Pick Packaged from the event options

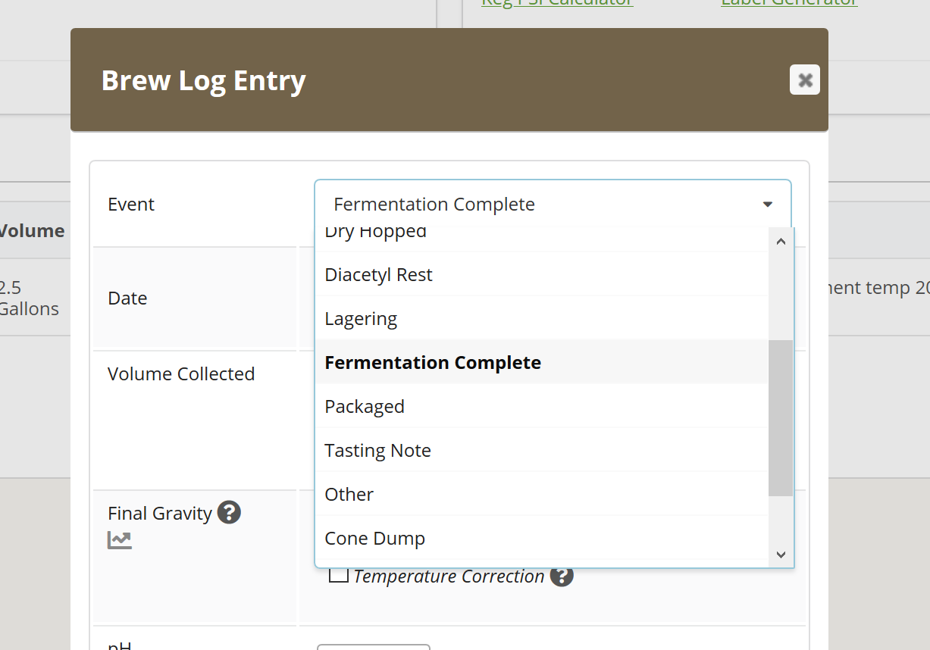[365, 406]
